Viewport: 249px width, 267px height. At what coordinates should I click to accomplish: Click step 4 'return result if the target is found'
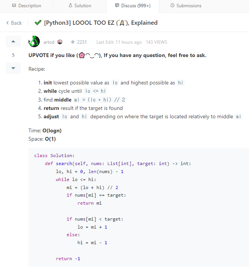(83, 108)
